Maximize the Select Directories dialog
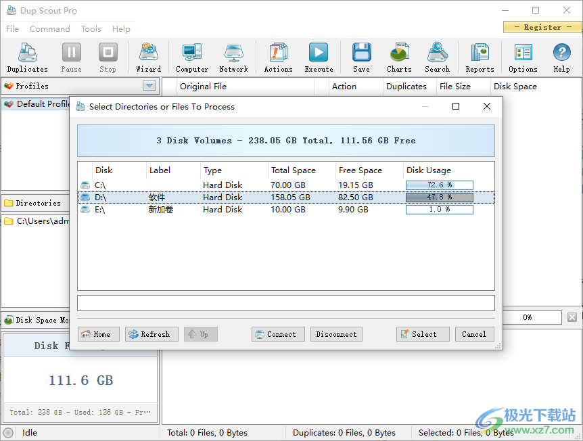583x441 pixels. click(456, 106)
